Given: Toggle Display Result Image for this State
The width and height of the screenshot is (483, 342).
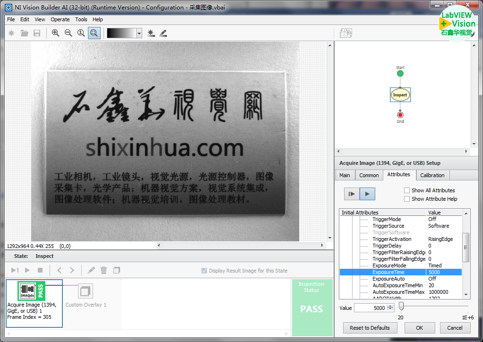Looking at the screenshot, I should click(x=204, y=271).
